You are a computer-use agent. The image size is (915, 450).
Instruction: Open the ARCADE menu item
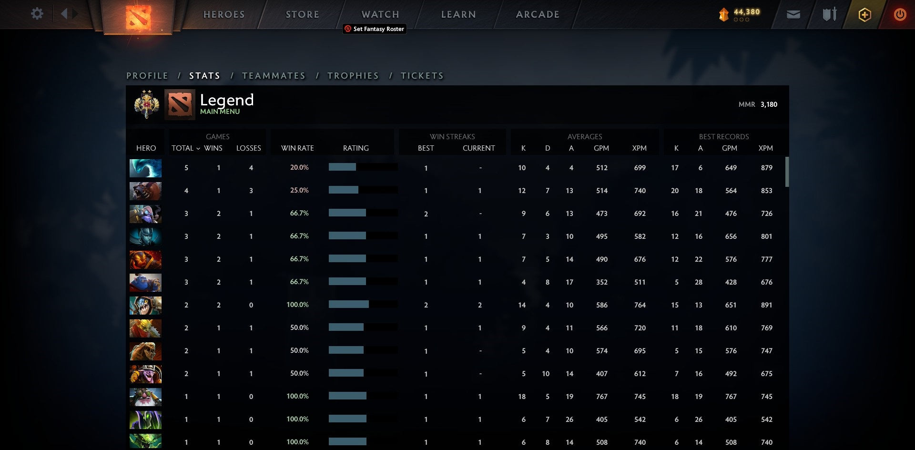[x=537, y=14]
